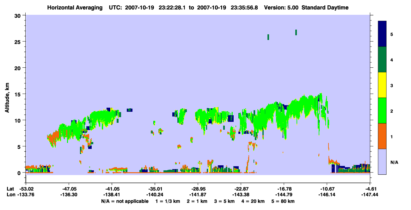
Task: Click the latitude value -35.01
Action: [x=155, y=189]
